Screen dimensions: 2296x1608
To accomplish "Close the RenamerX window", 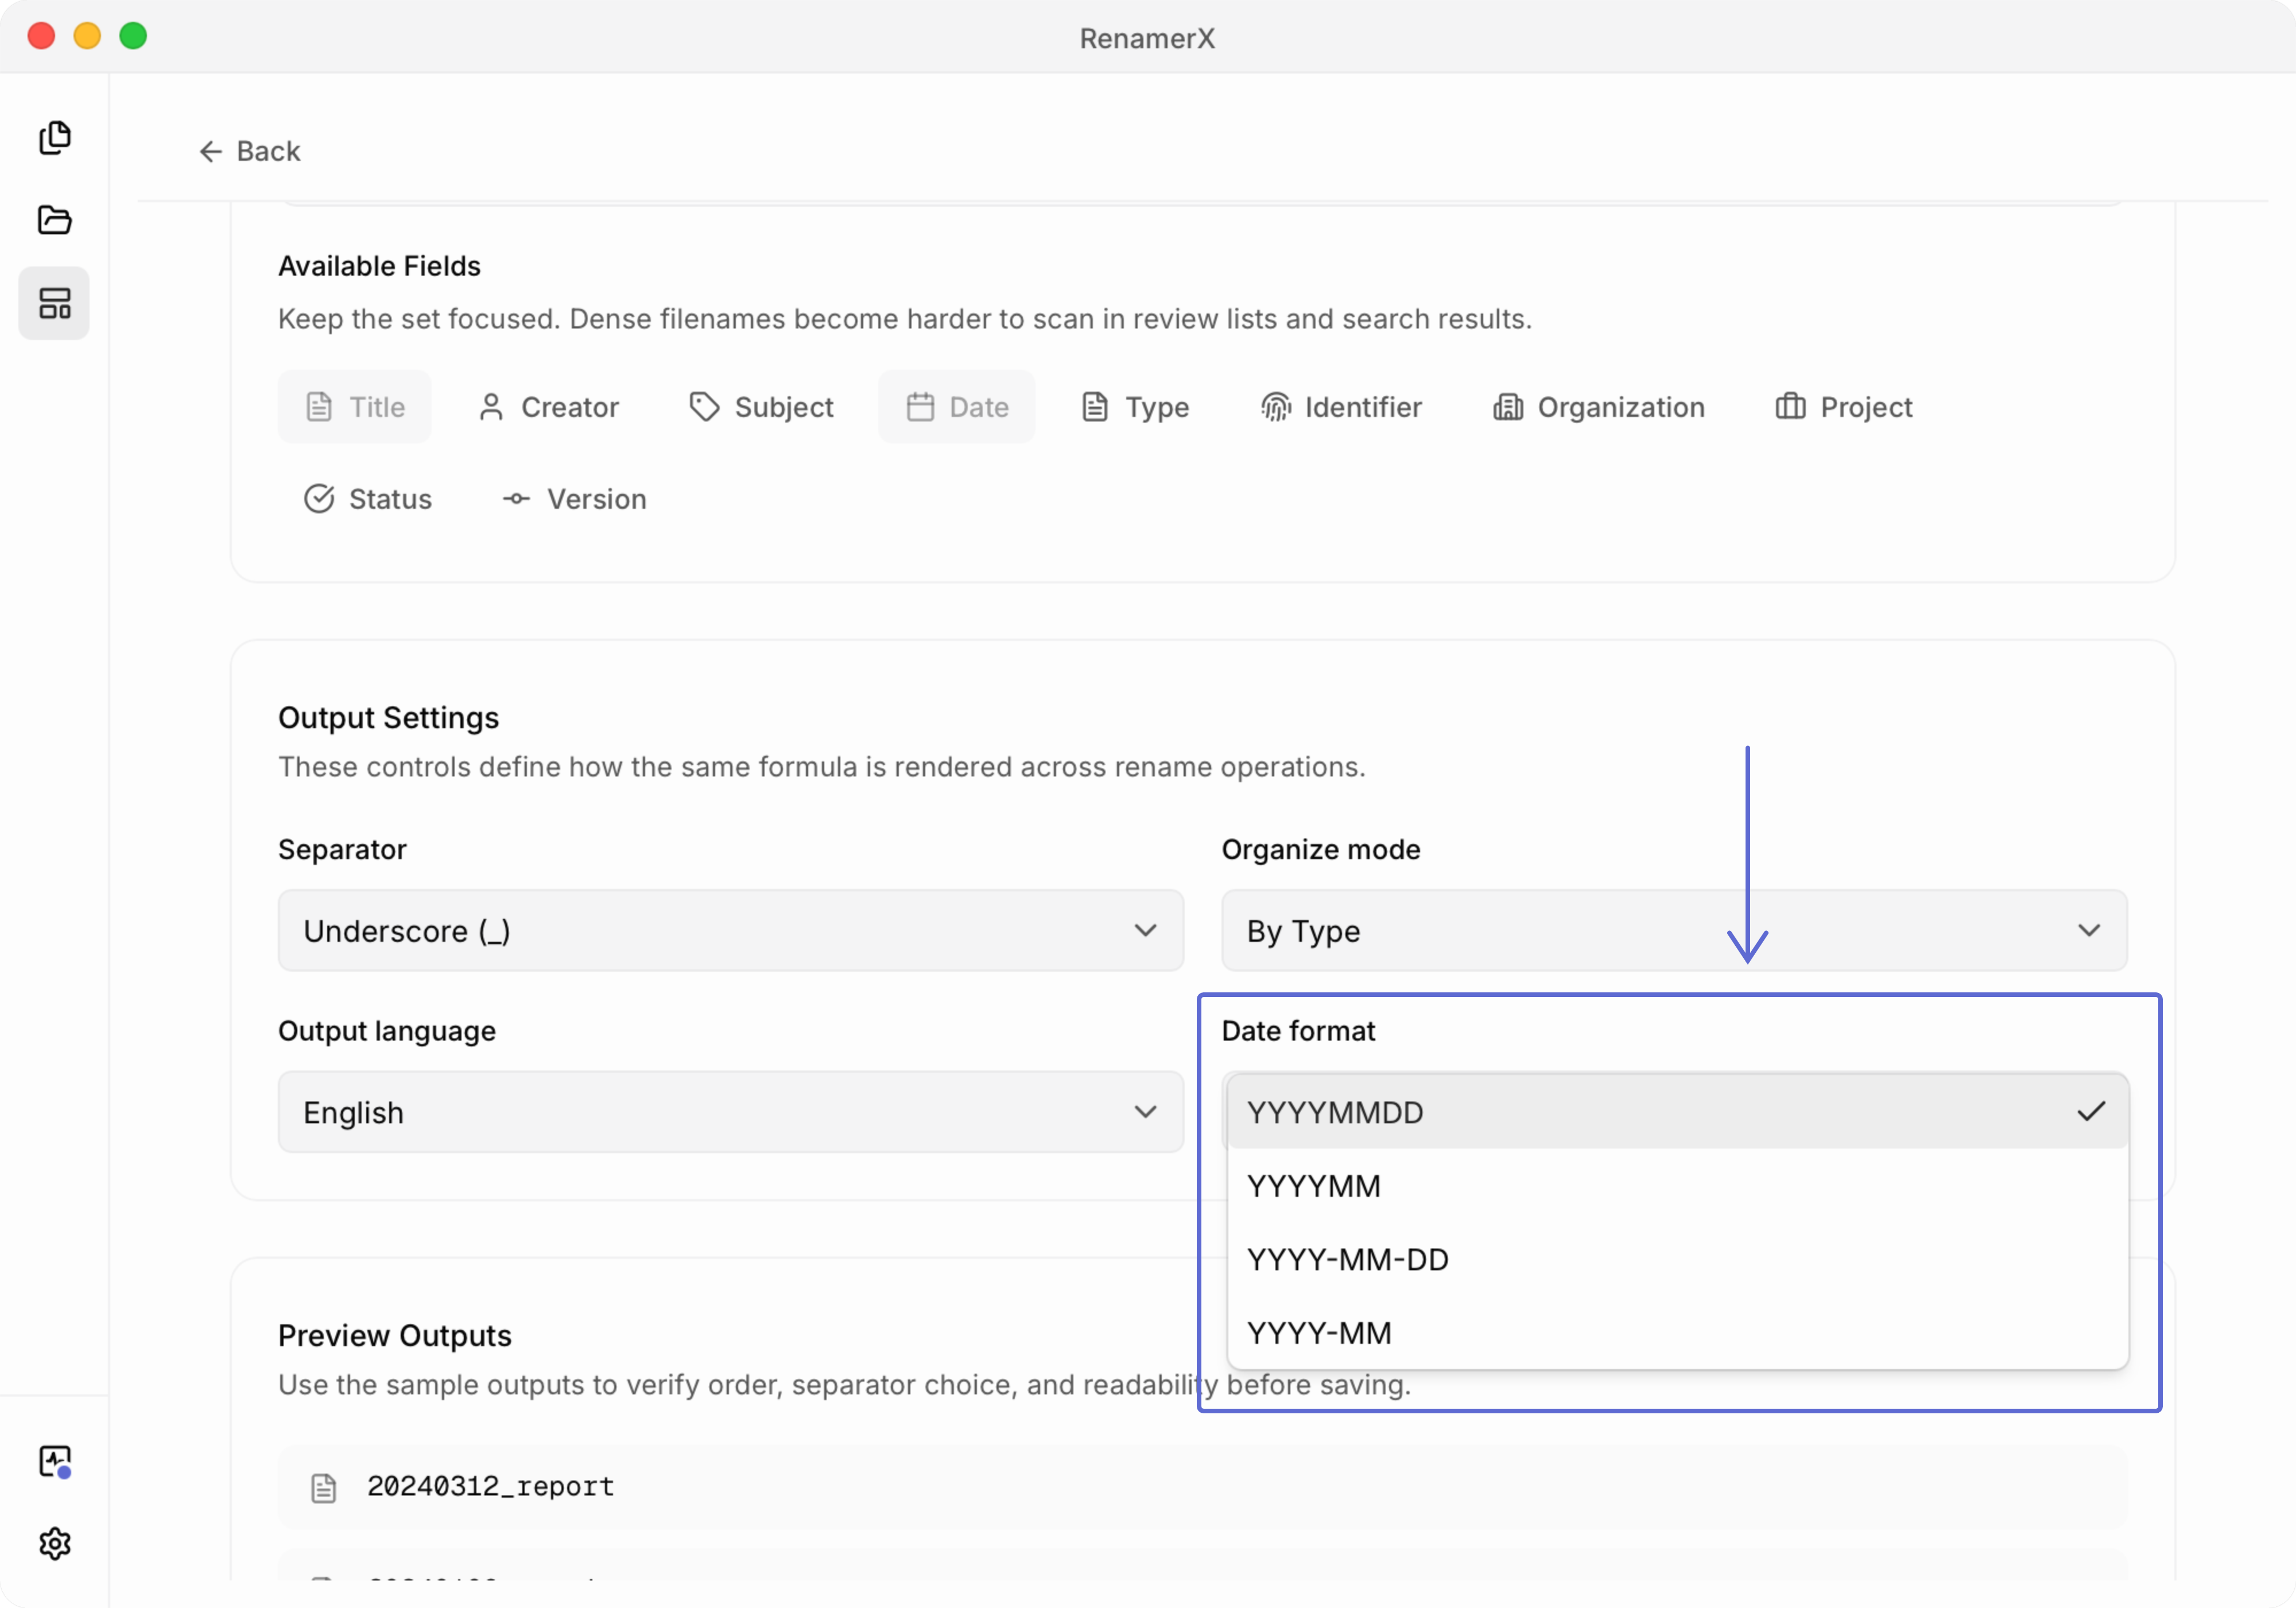I will (x=41, y=36).
